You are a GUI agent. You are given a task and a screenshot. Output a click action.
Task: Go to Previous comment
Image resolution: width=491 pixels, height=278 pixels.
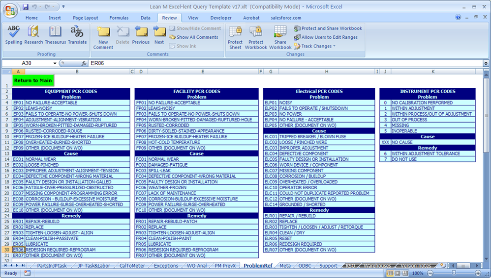pyautogui.click(x=141, y=35)
